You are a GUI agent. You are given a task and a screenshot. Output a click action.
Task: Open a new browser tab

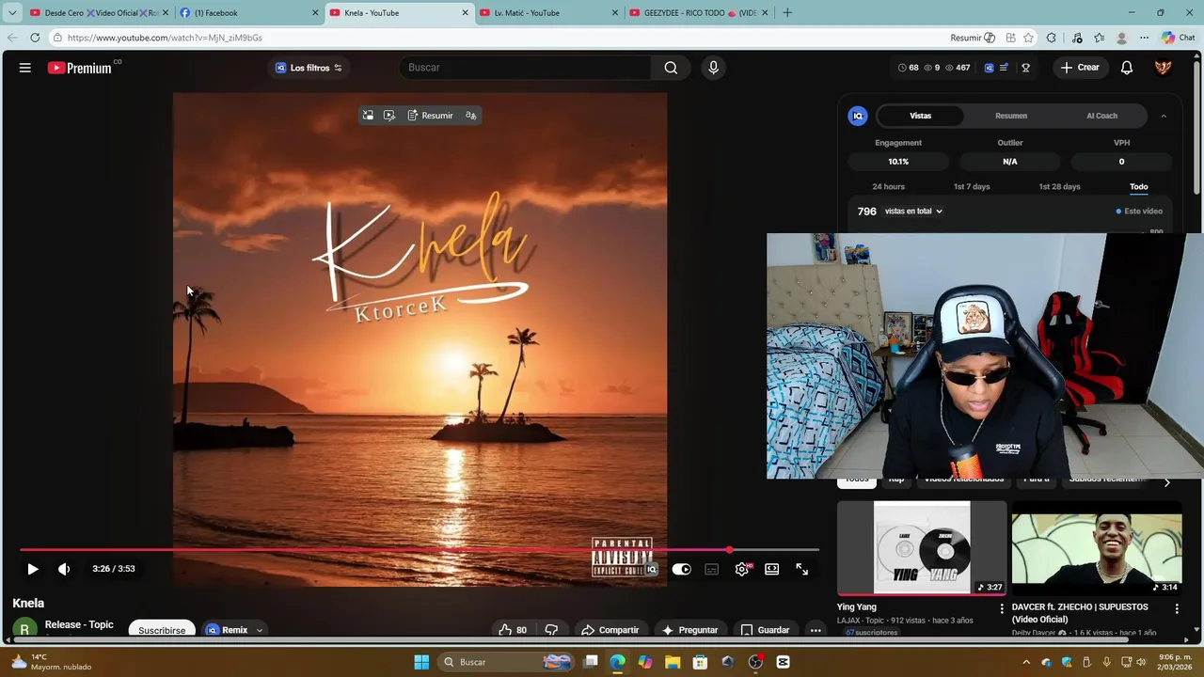pos(787,13)
